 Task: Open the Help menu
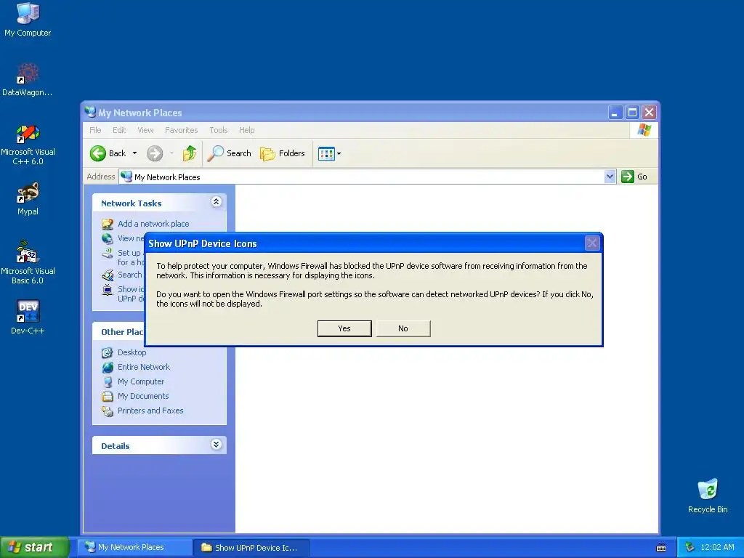[x=247, y=130]
